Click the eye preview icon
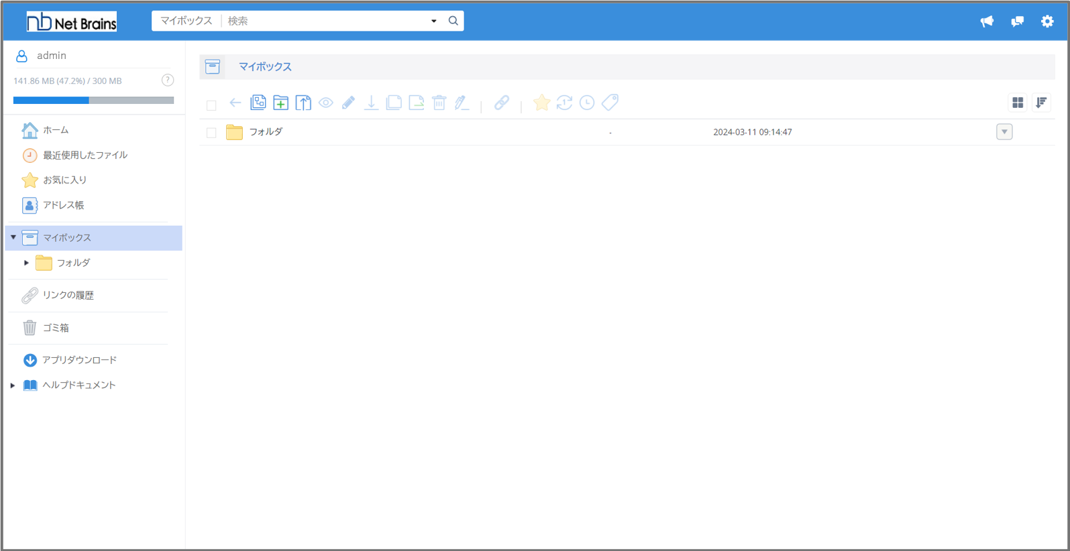This screenshot has height=551, width=1070. (326, 103)
